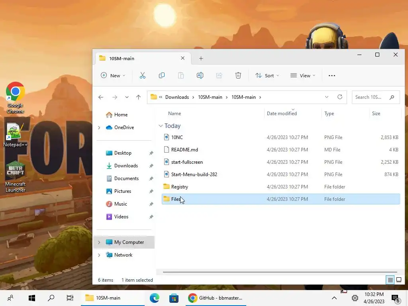408x306 pixels.
Task: Click Downloads in the breadcrumb path
Action: [x=177, y=97]
